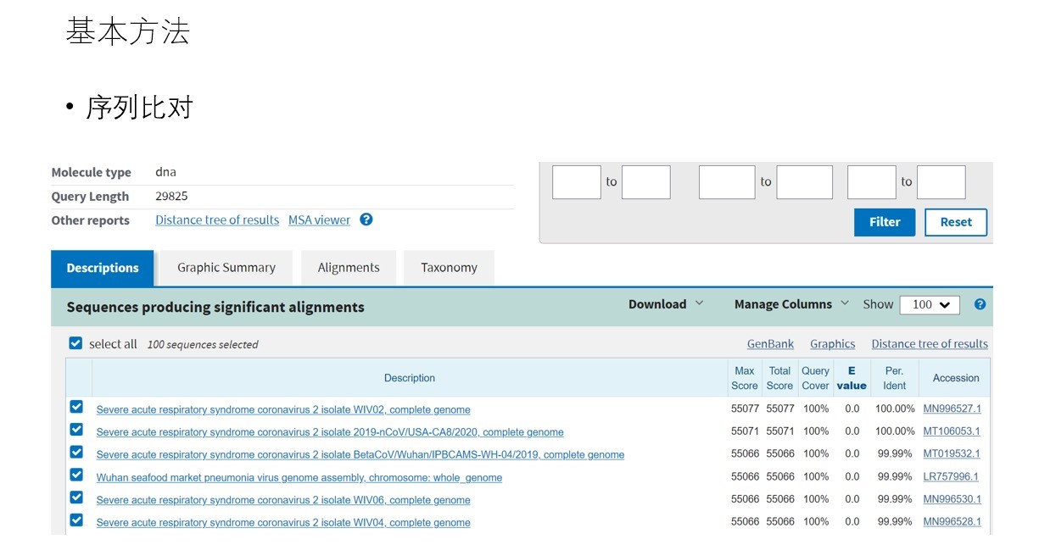Image resolution: width=1039 pixels, height=556 pixels.
Task: Open the Show 100 results selector
Action: [x=930, y=305]
